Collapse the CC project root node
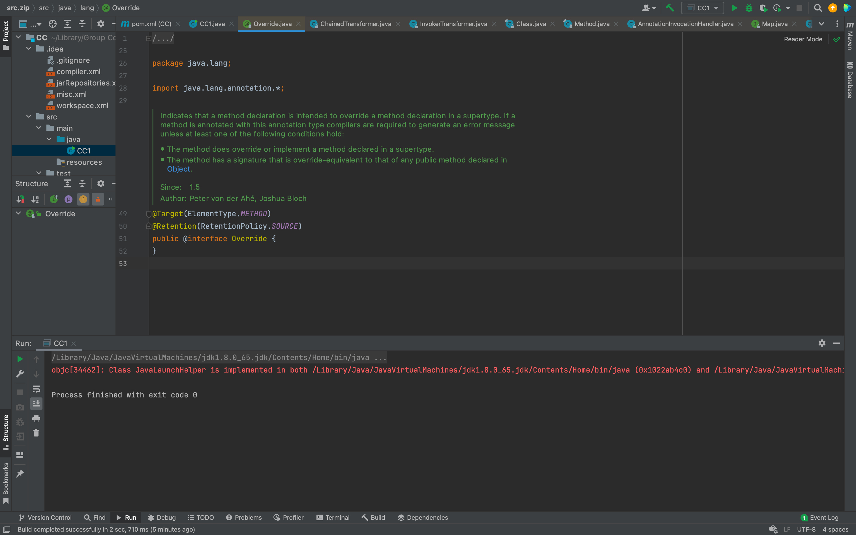 tap(19, 37)
